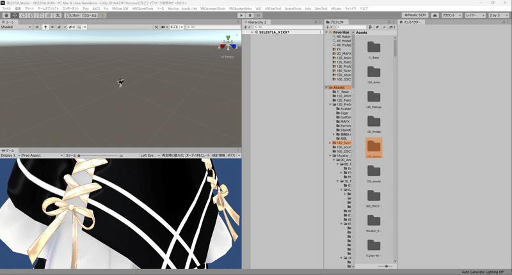Toggle the grid snapping icon in toolbar
Screen dimensions: 512x275
[x=102, y=15]
